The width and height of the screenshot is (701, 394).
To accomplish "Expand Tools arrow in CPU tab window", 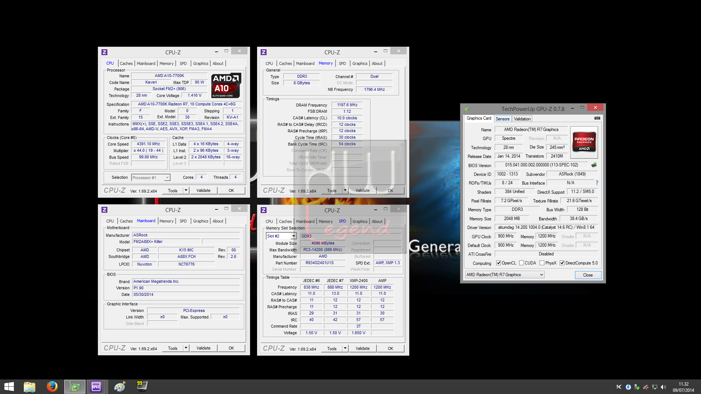I will point(186,190).
